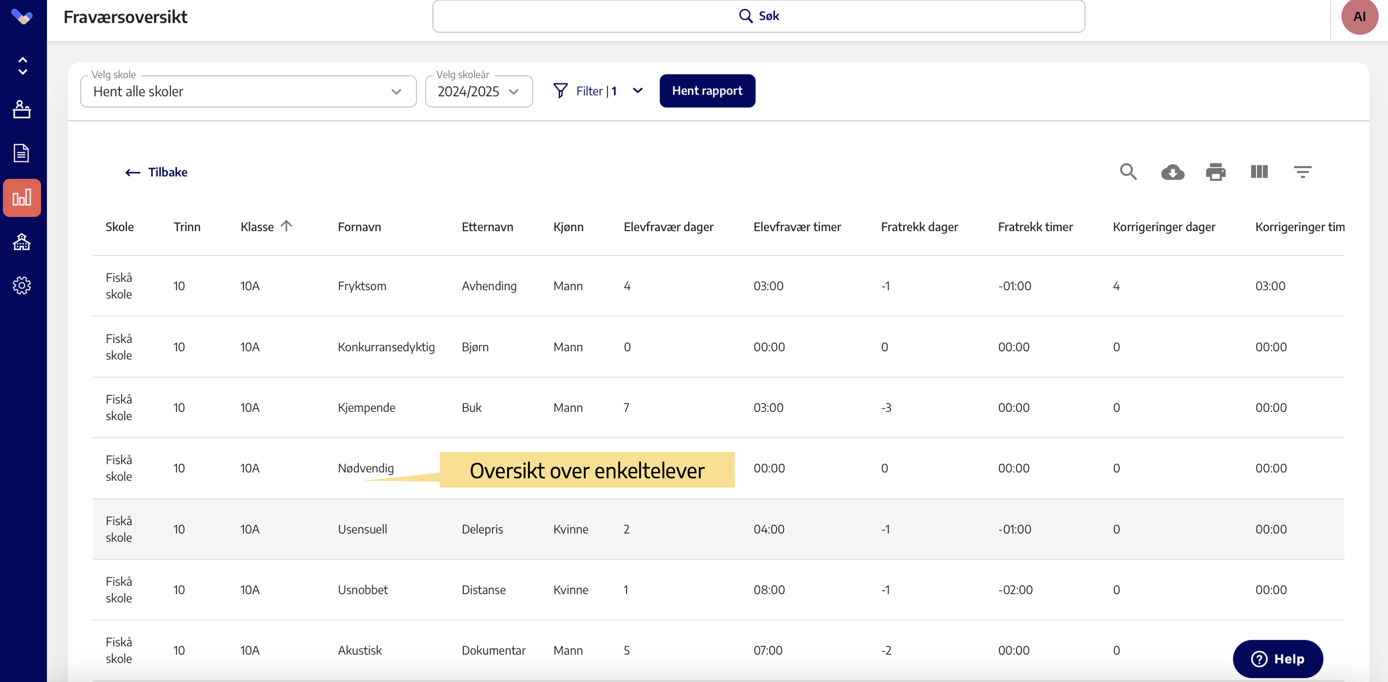Print the absence table

point(1216,172)
